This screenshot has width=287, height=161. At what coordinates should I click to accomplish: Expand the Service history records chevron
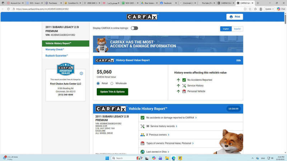177,126
